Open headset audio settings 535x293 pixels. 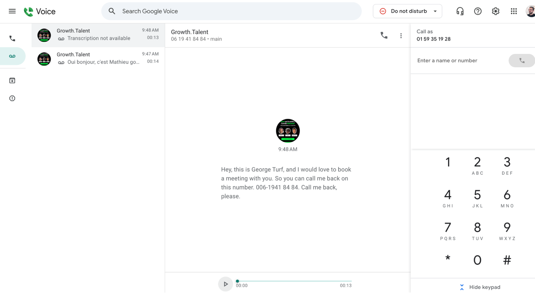tap(460, 11)
